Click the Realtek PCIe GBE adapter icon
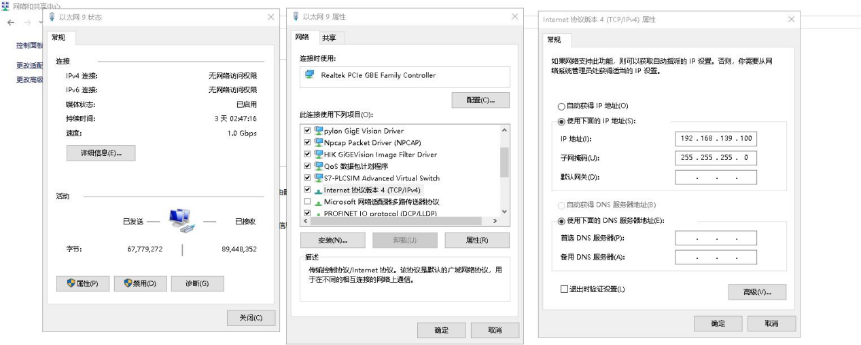 click(310, 75)
